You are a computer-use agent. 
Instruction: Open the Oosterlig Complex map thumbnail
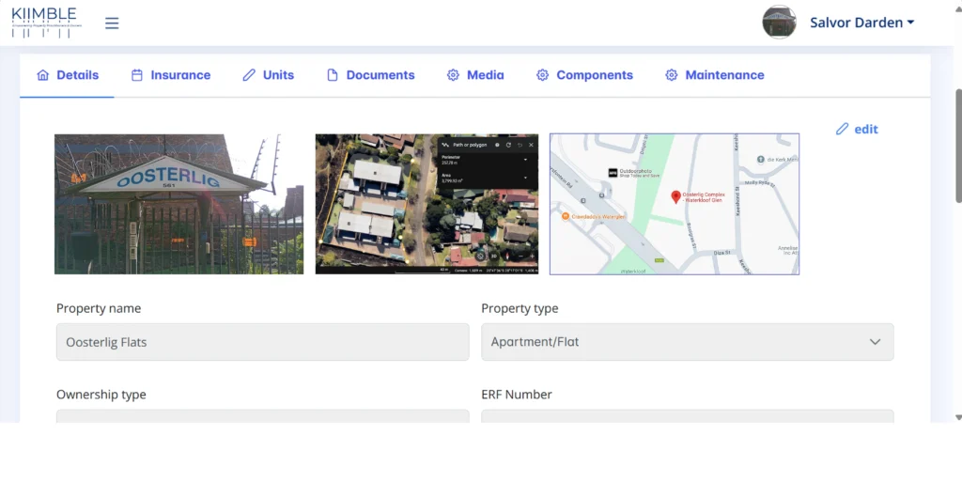click(674, 204)
